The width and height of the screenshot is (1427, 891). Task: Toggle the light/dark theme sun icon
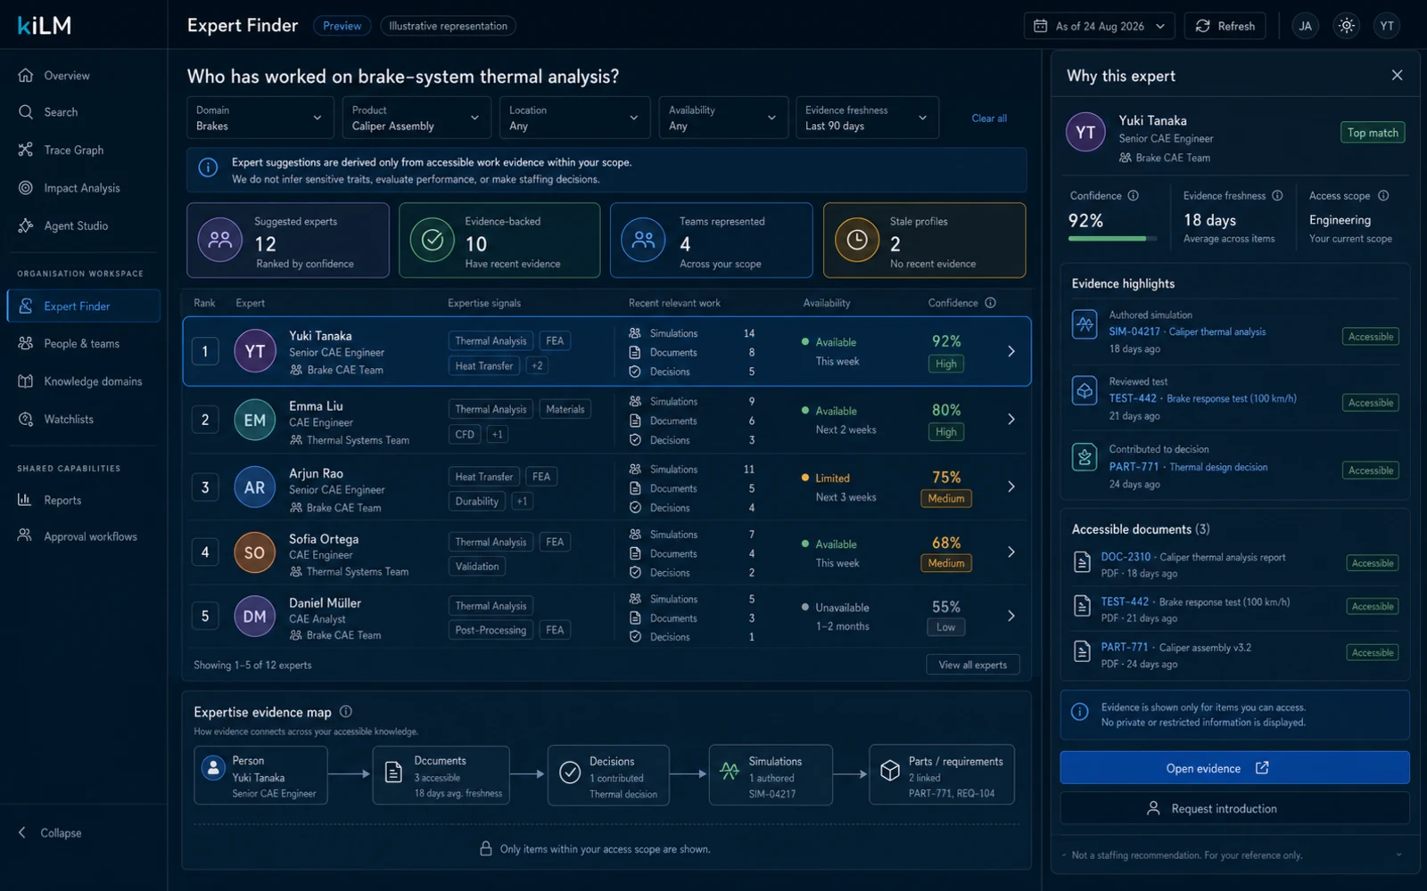click(1346, 26)
